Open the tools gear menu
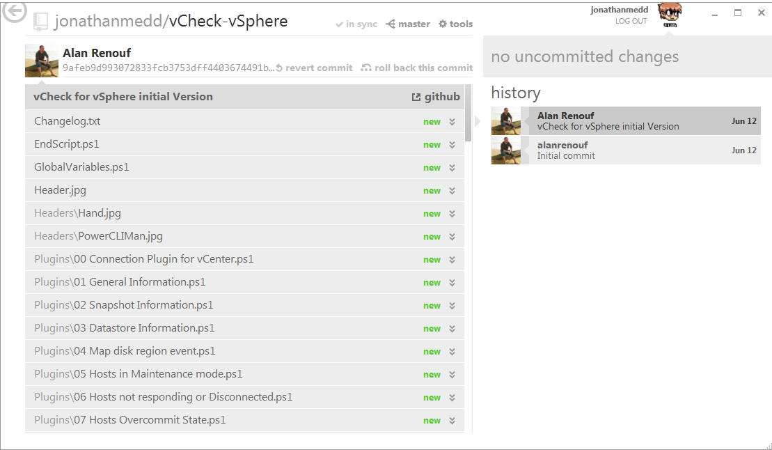 pos(455,24)
